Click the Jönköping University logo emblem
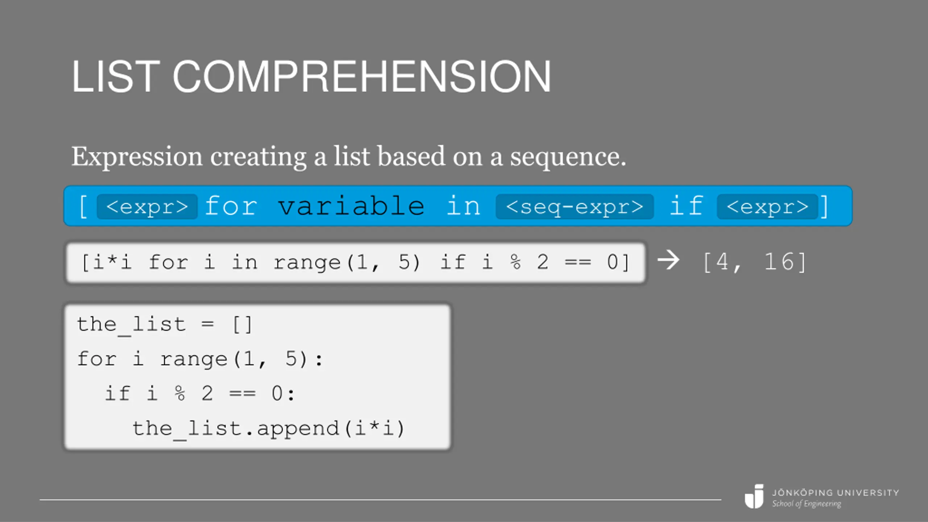This screenshot has width=928, height=522. pyautogui.click(x=754, y=496)
